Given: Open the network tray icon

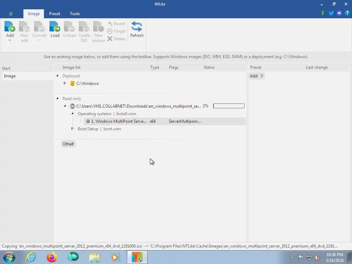Looking at the screenshot, I should pos(309,257).
